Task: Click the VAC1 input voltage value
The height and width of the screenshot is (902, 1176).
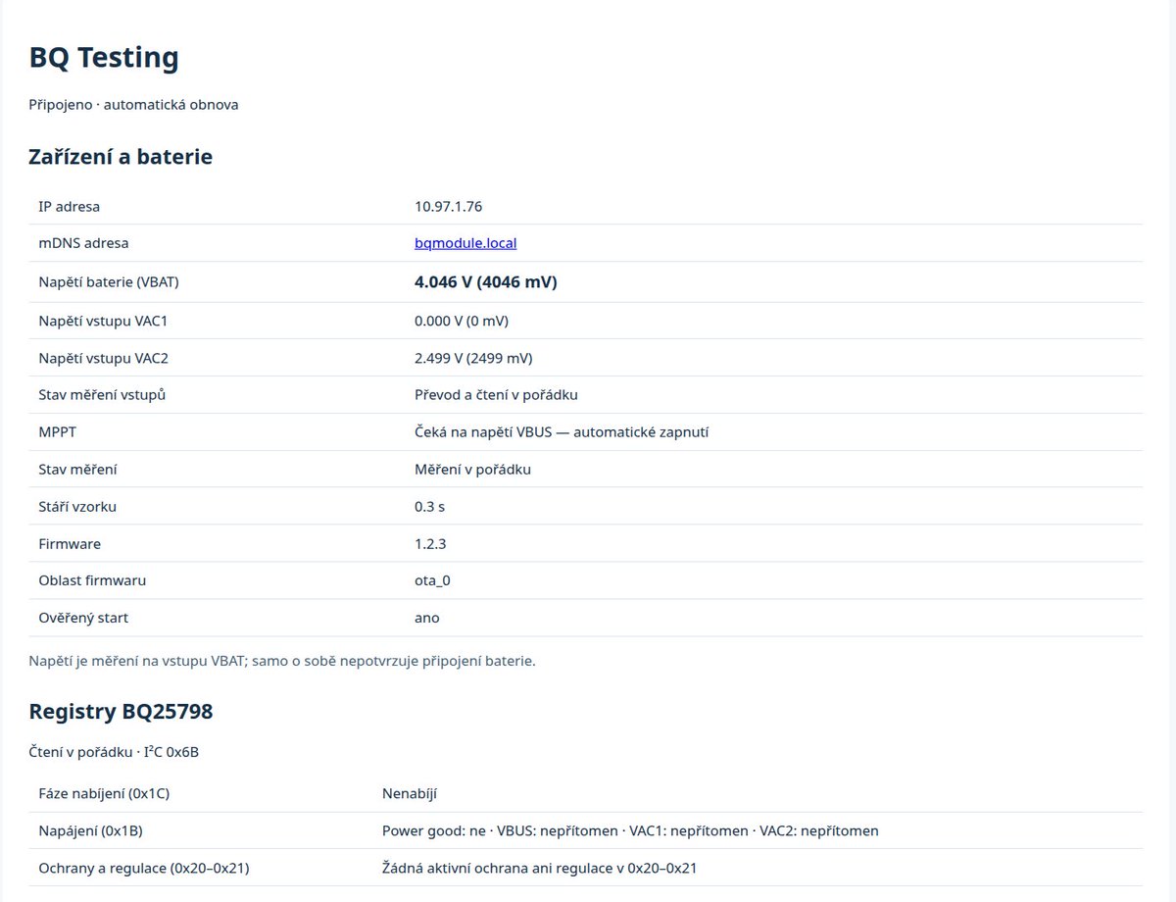Action: point(461,321)
